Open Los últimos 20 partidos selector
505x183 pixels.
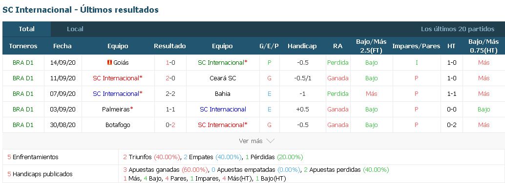tap(457, 29)
